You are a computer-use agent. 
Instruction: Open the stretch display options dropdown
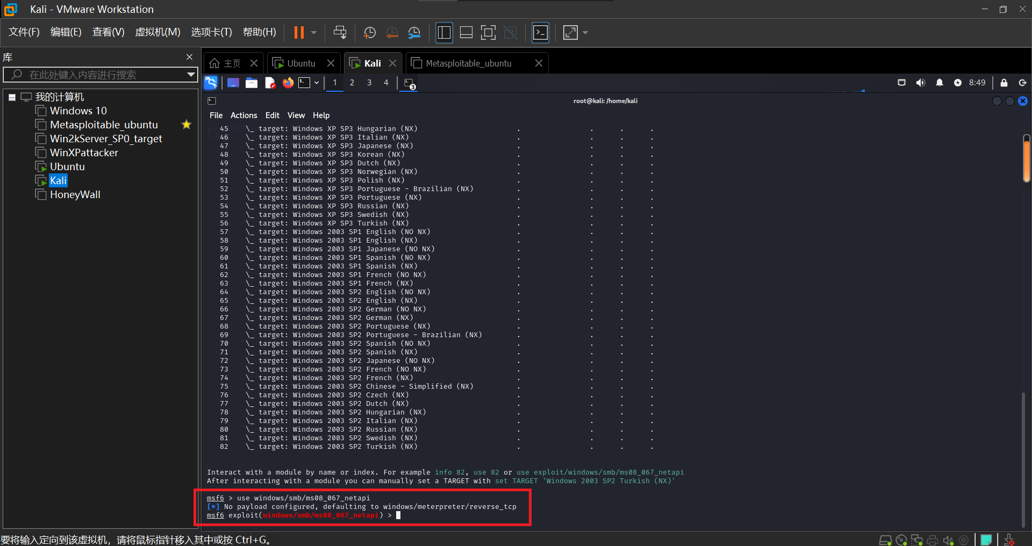(x=585, y=33)
